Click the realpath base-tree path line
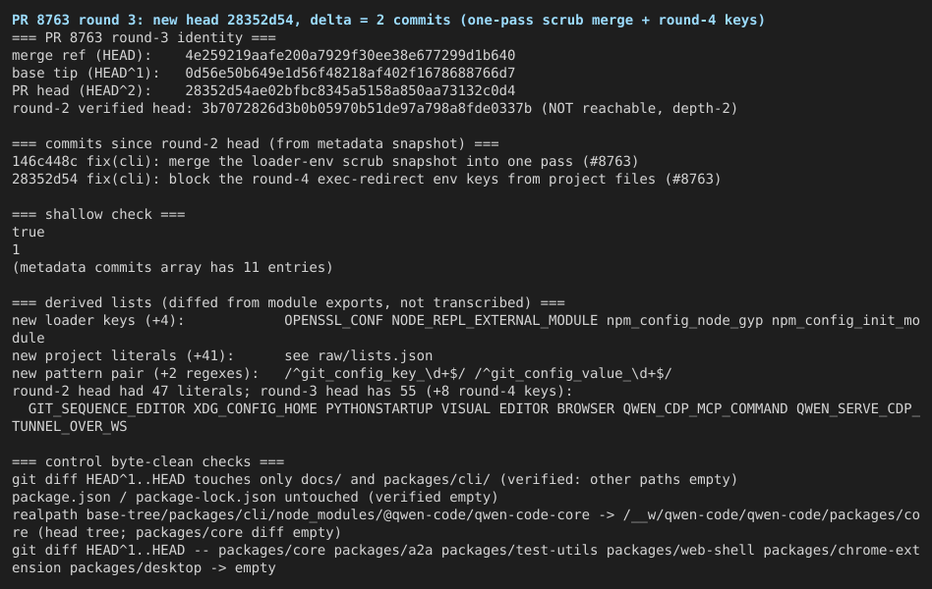 click(466, 523)
